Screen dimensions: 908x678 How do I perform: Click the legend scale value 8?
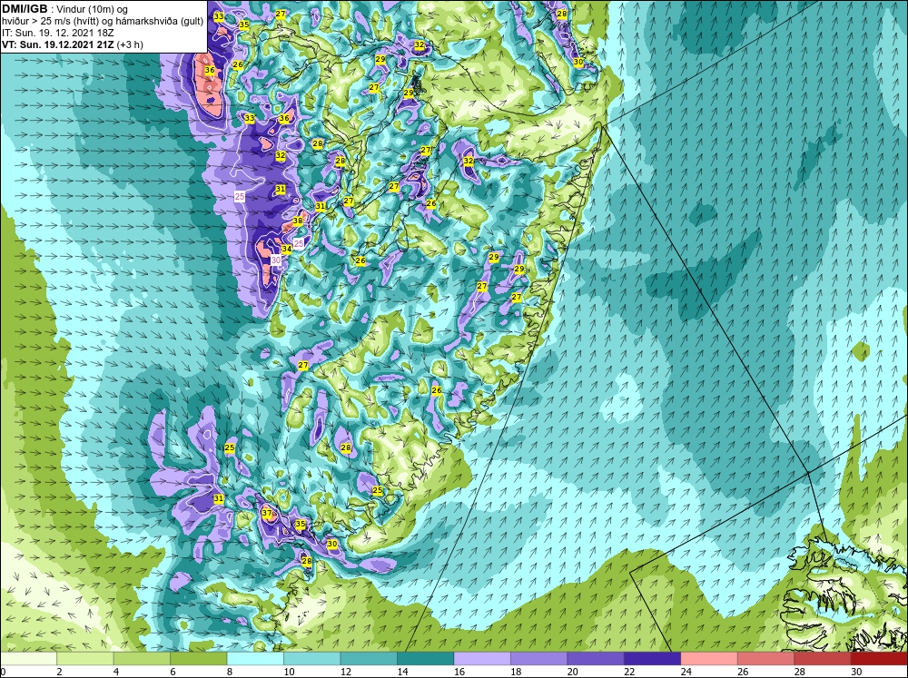tap(230, 672)
